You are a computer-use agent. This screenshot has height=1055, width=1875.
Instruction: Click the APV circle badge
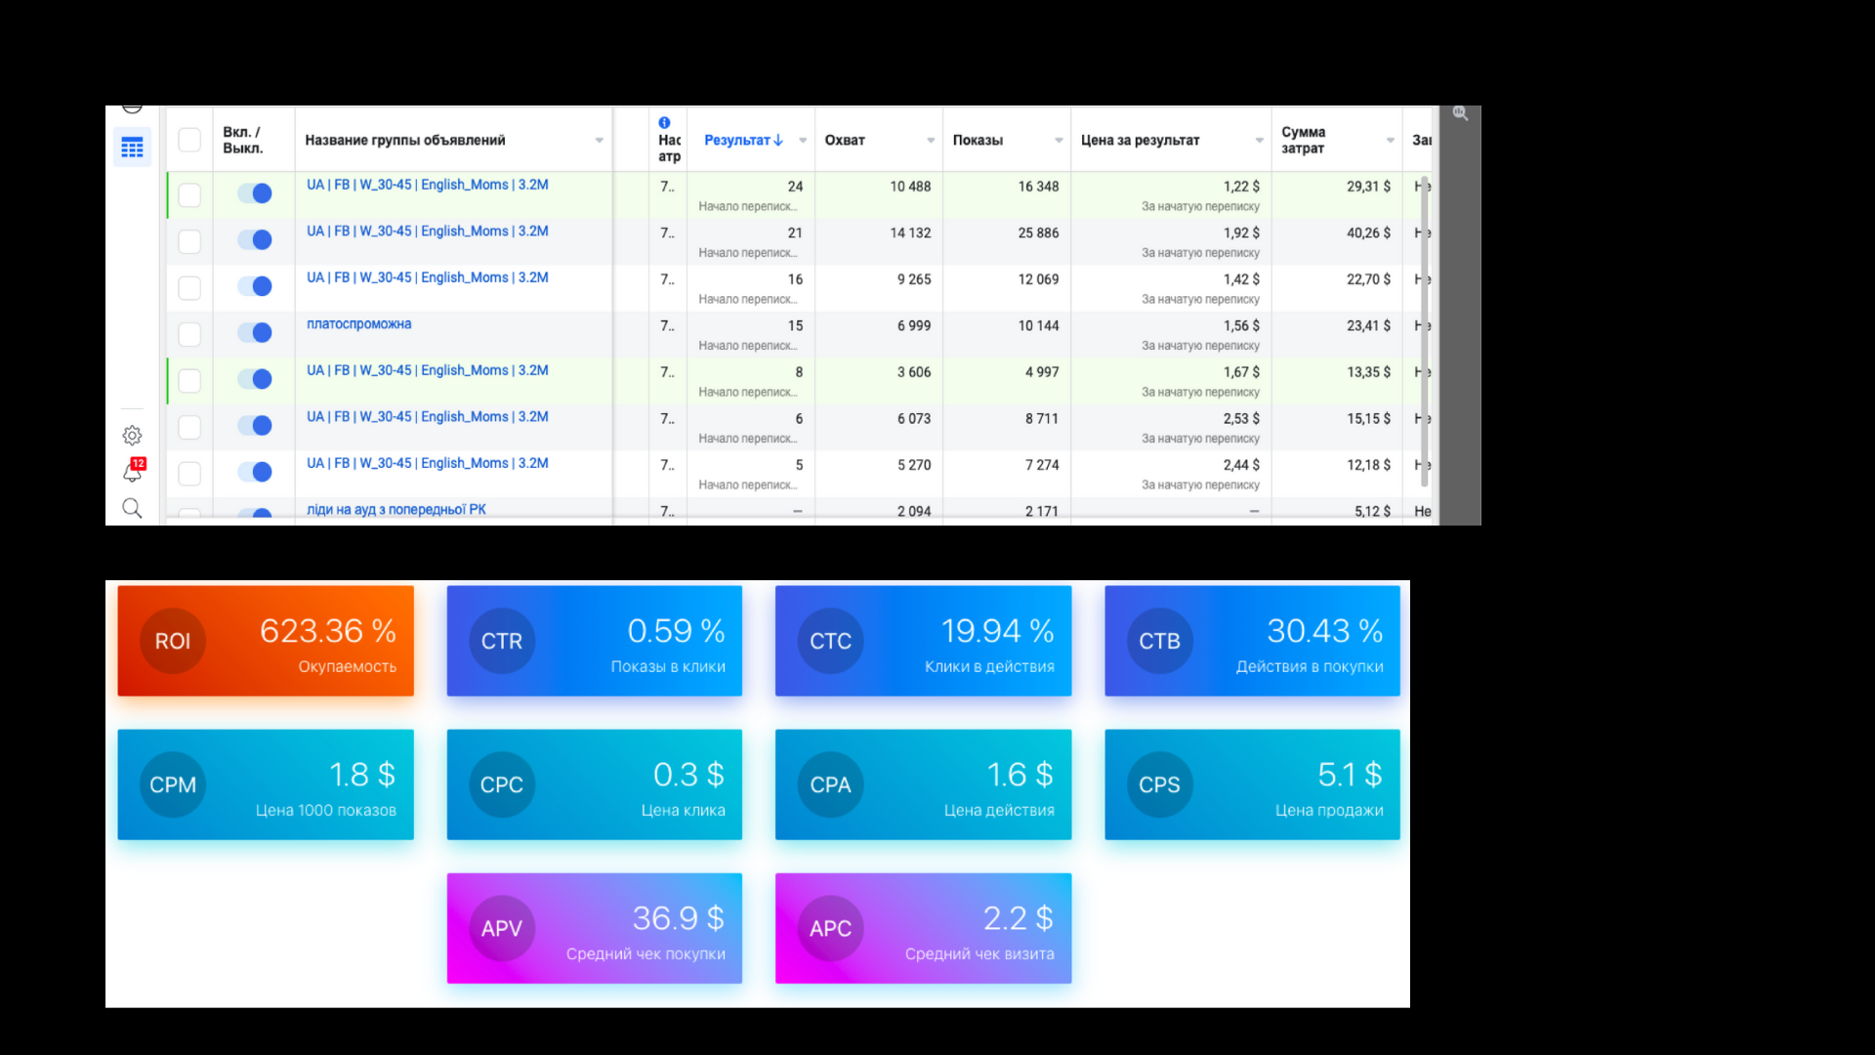502,928
